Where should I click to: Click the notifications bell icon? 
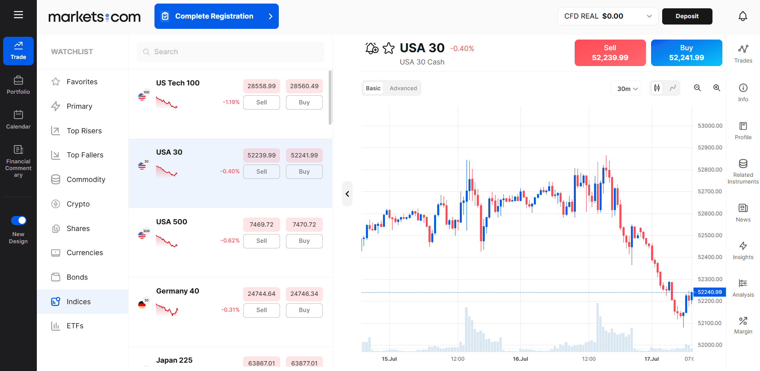(x=743, y=16)
